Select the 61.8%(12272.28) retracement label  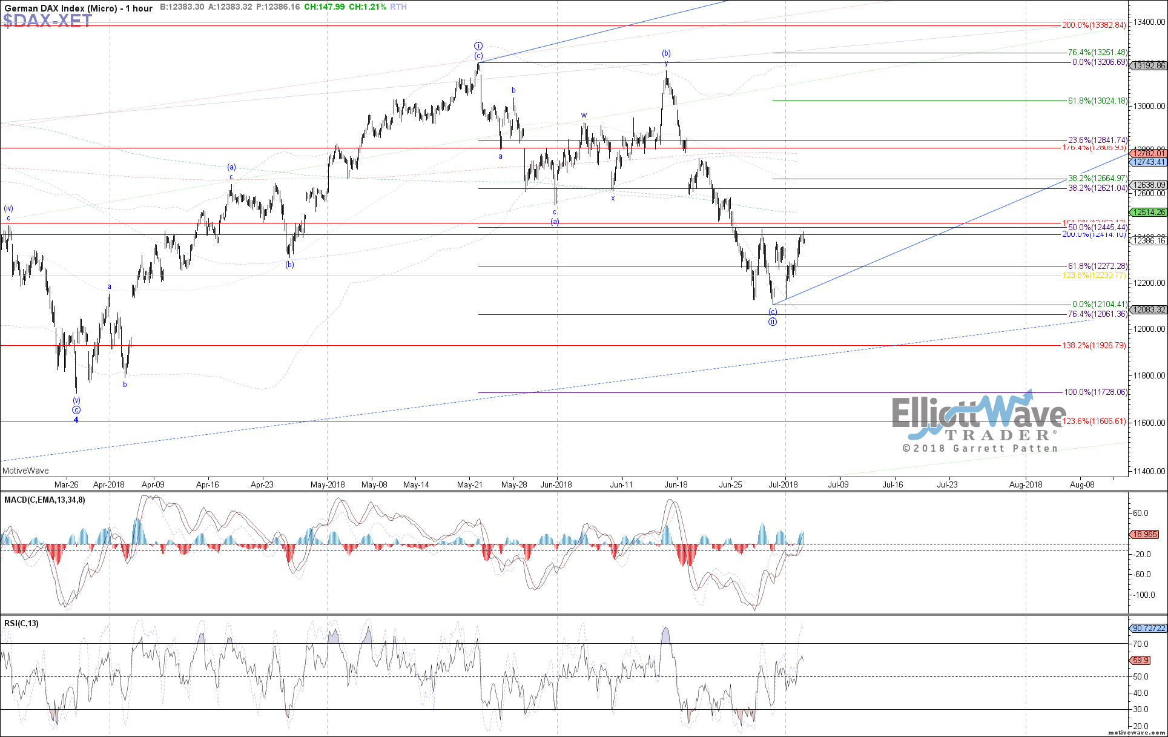click(1098, 266)
